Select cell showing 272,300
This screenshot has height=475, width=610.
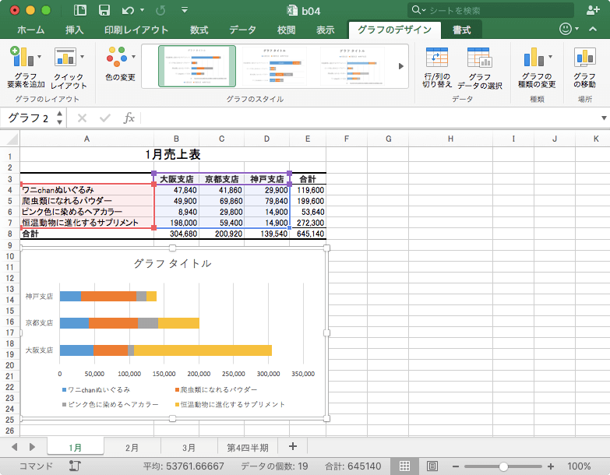pos(308,223)
